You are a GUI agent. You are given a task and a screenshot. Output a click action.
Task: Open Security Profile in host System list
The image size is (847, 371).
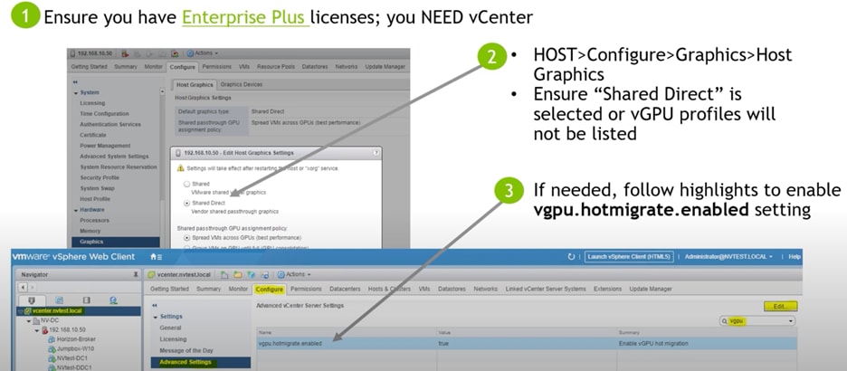[x=100, y=177]
